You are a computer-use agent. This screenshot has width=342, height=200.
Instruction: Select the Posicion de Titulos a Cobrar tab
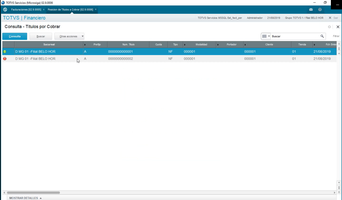pos(70,10)
